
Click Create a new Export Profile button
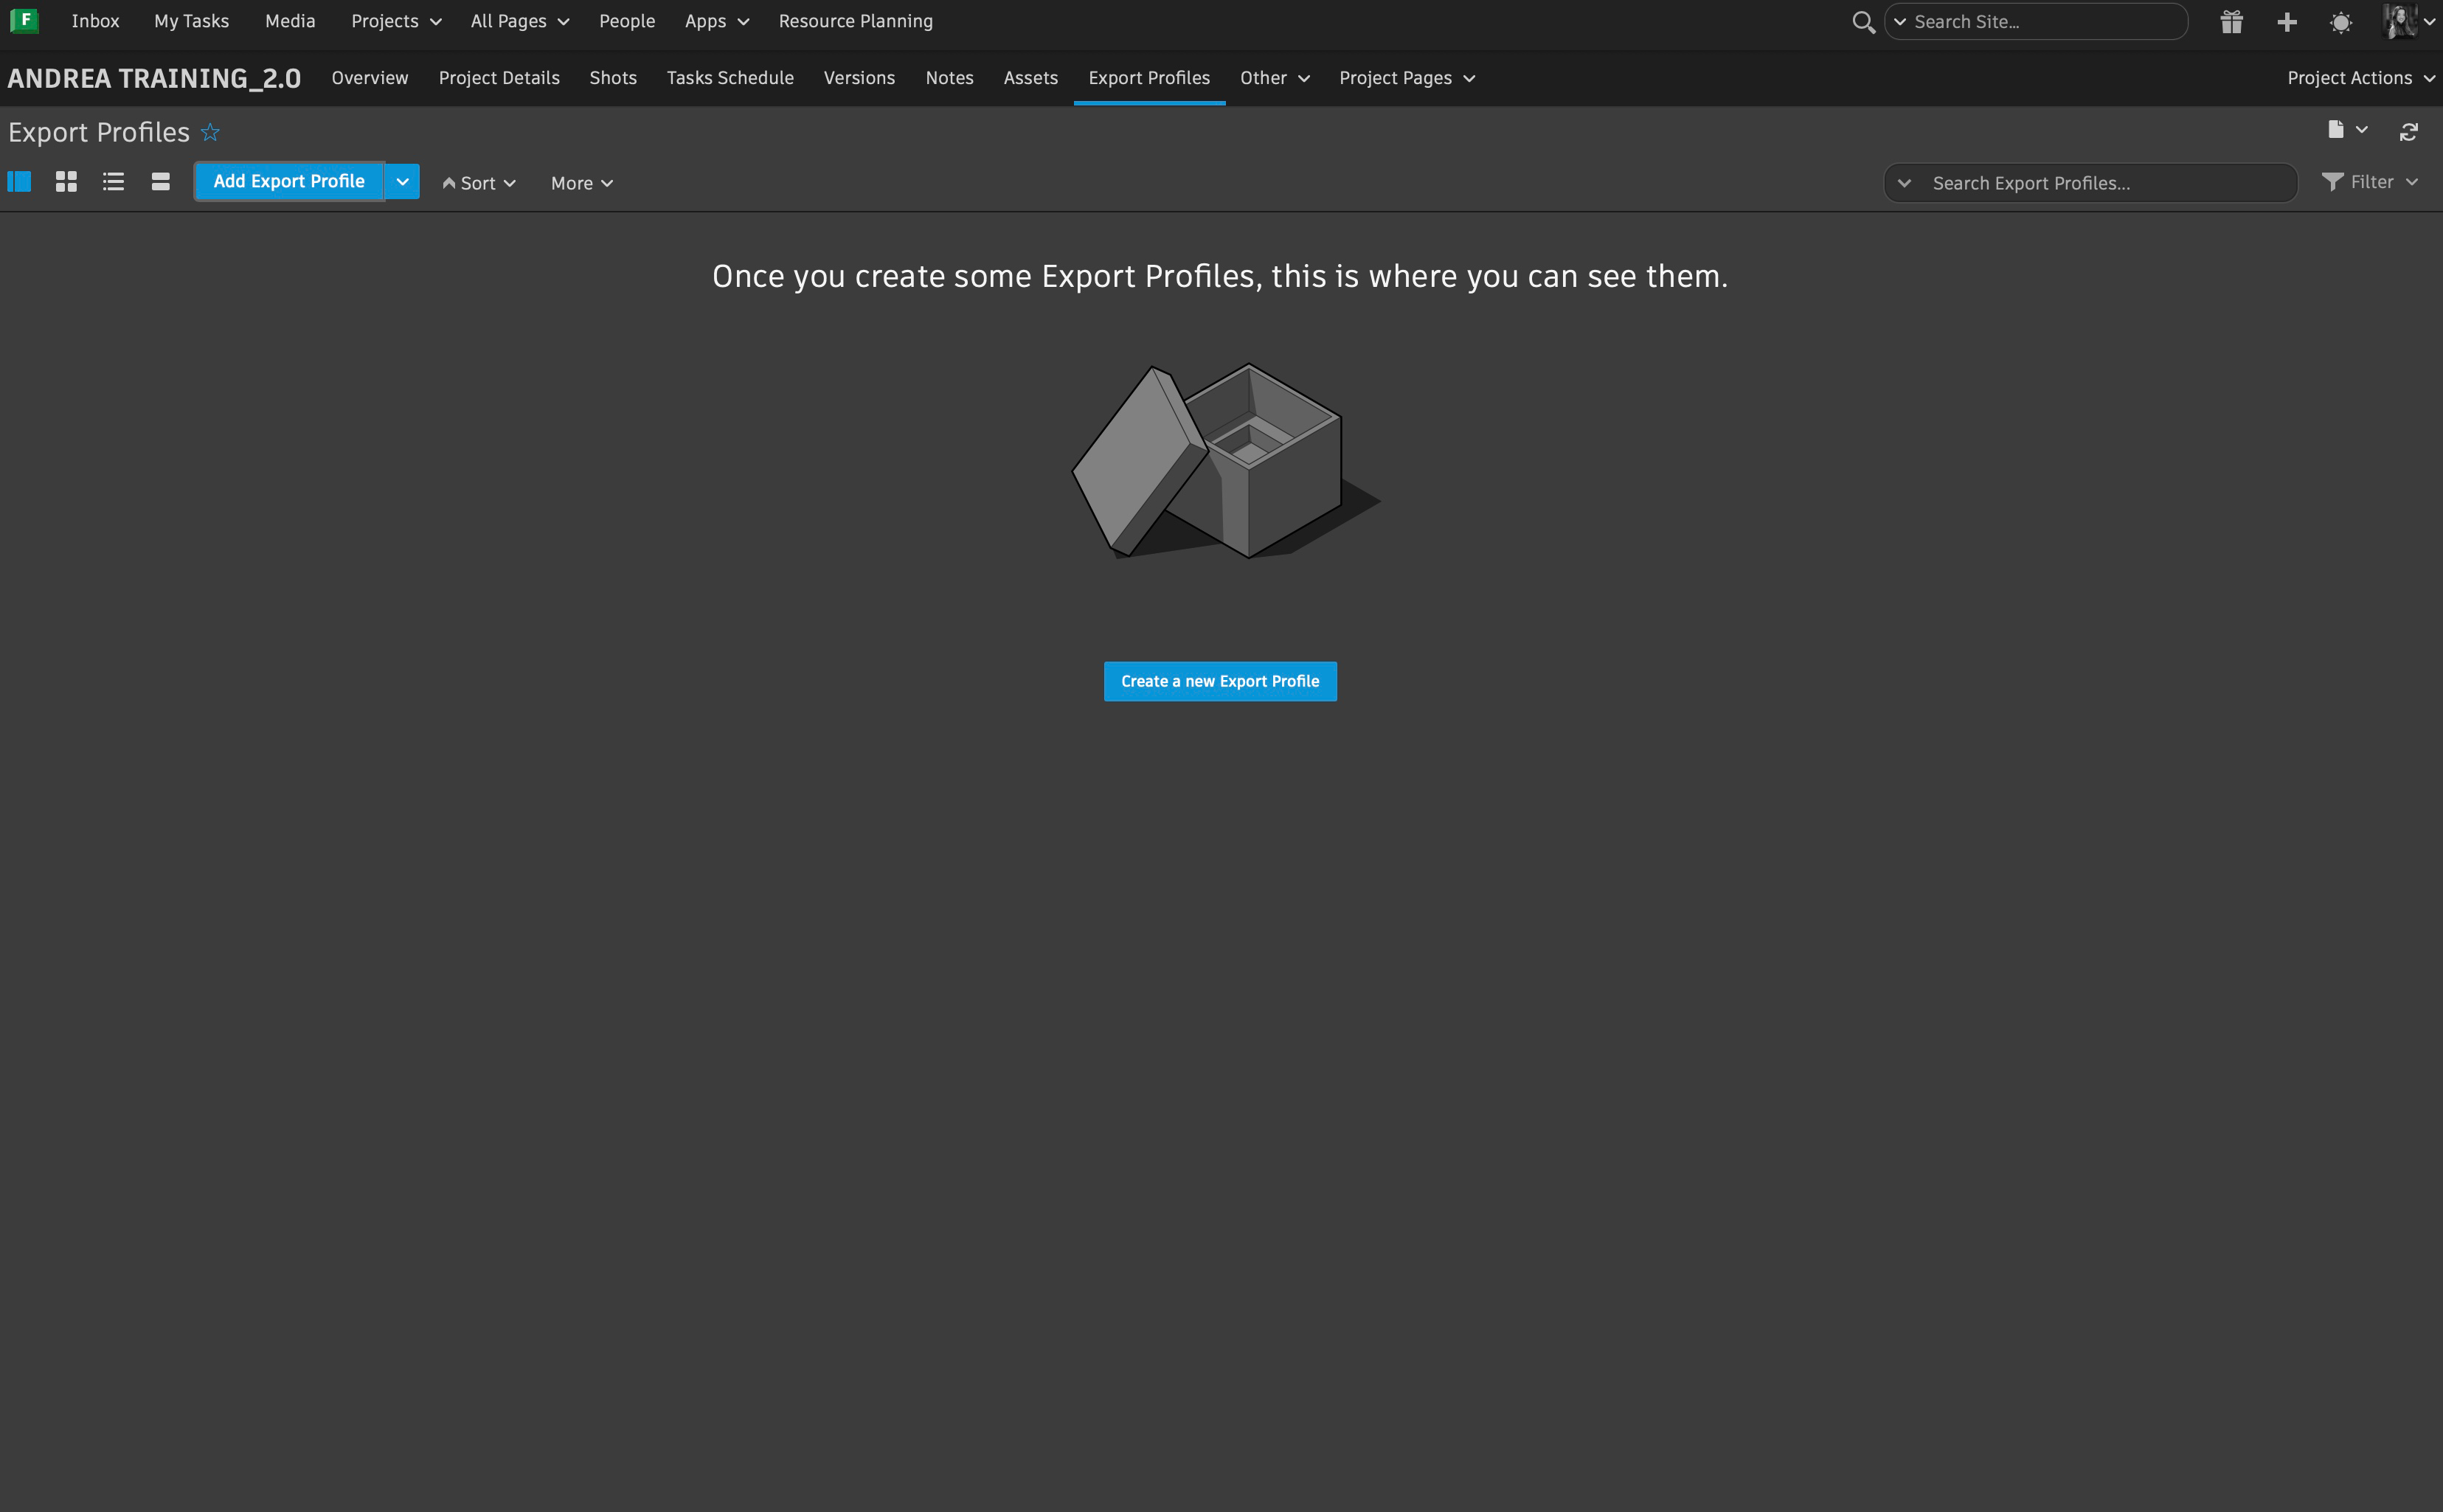tap(1219, 681)
